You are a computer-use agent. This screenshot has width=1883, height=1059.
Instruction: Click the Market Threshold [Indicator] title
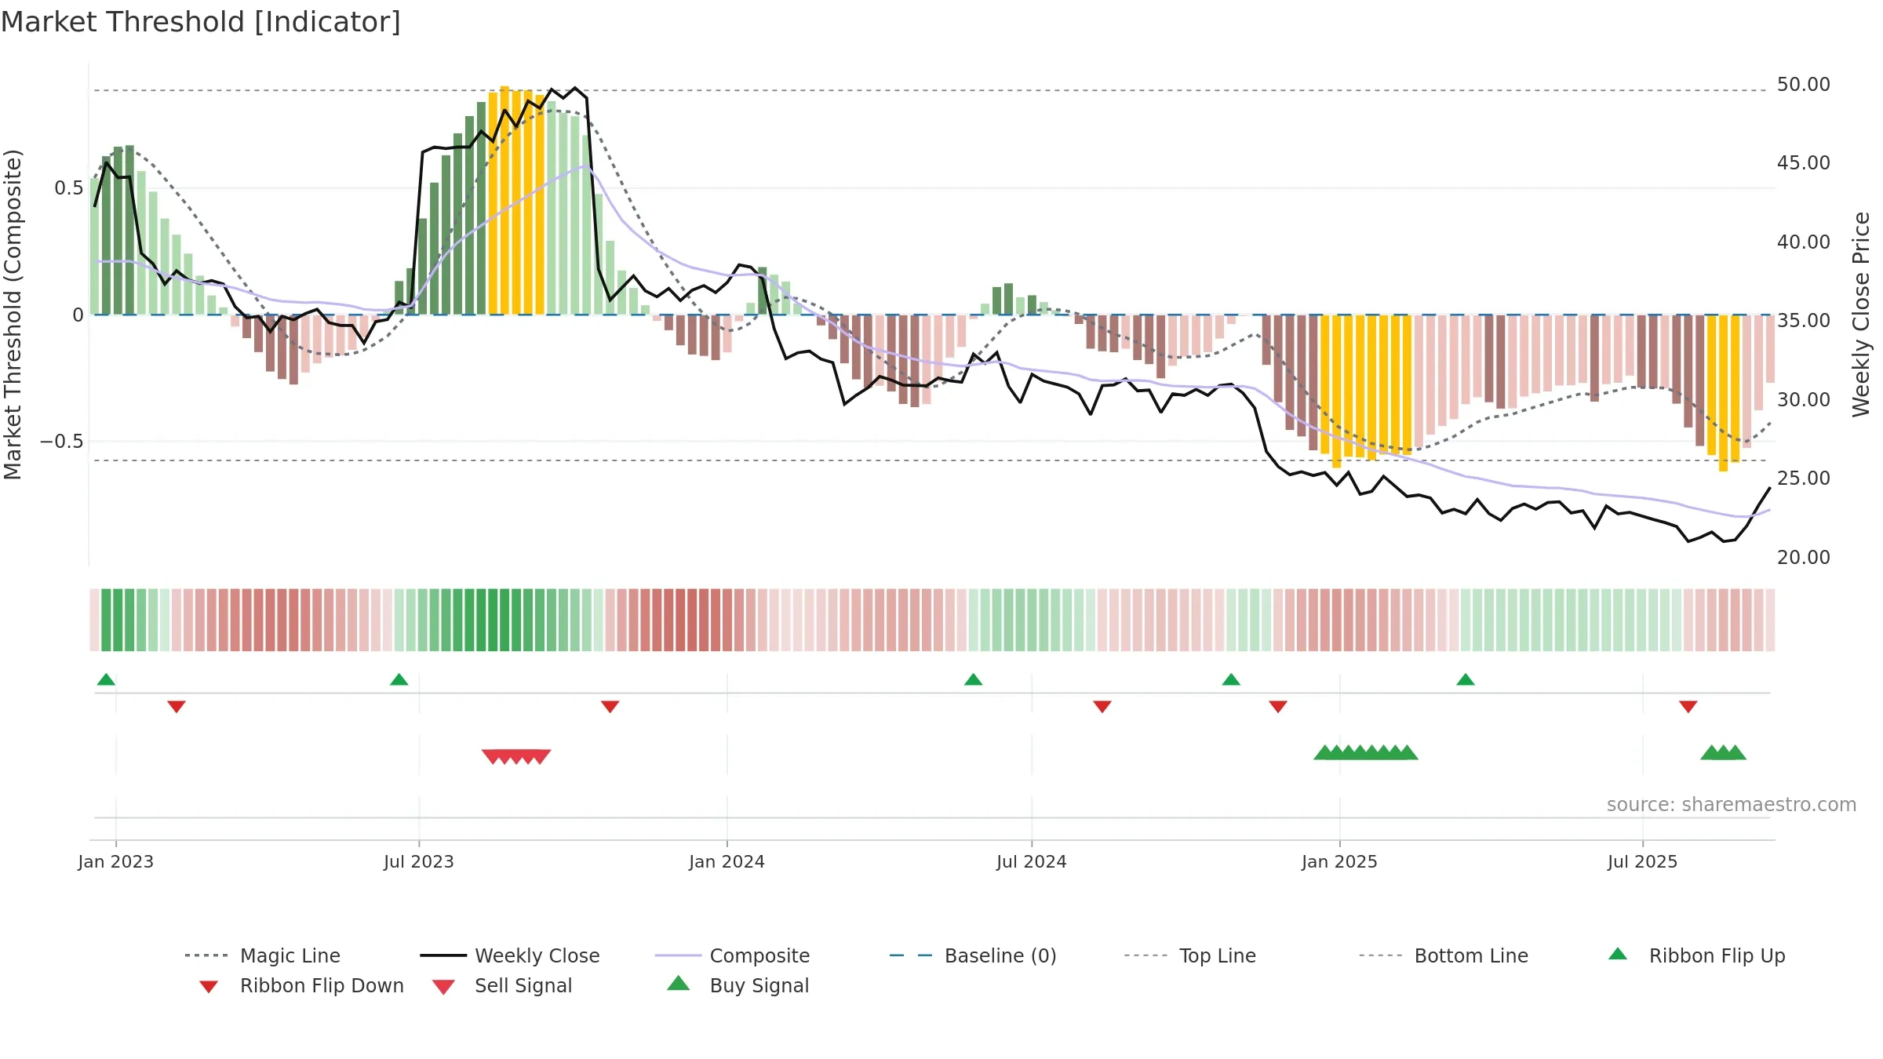tap(201, 22)
